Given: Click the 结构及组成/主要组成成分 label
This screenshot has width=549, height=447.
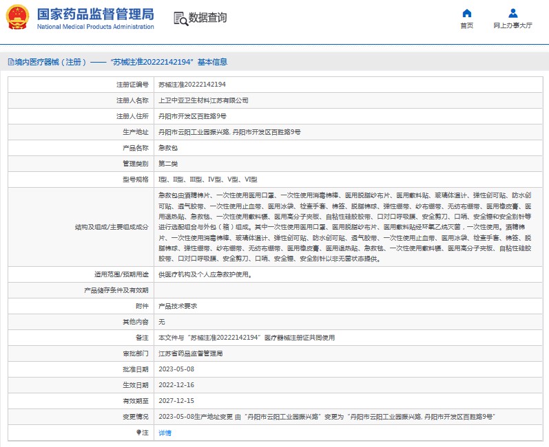Looking at the screenshot, I should coord(112,227).
